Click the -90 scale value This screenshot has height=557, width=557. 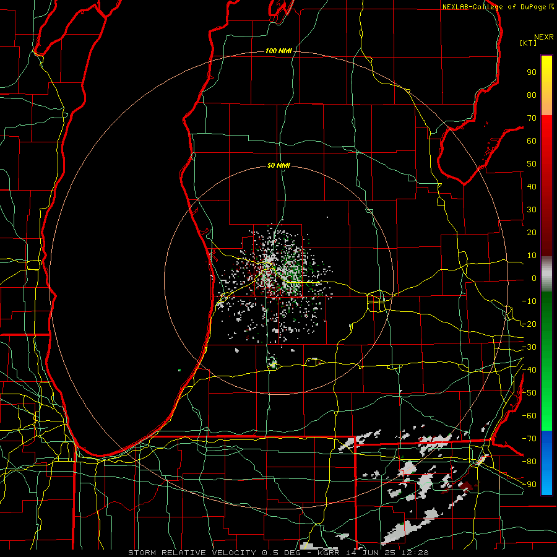[x=529, y=485]
